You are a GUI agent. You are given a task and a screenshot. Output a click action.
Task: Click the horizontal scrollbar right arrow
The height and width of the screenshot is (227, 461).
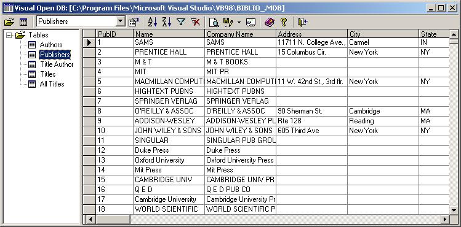click(x=445, y=219)
